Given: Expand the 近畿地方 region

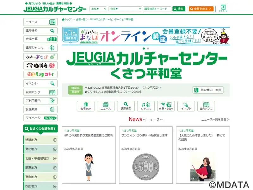Looking at the screenshot, I should click(41, 140).
